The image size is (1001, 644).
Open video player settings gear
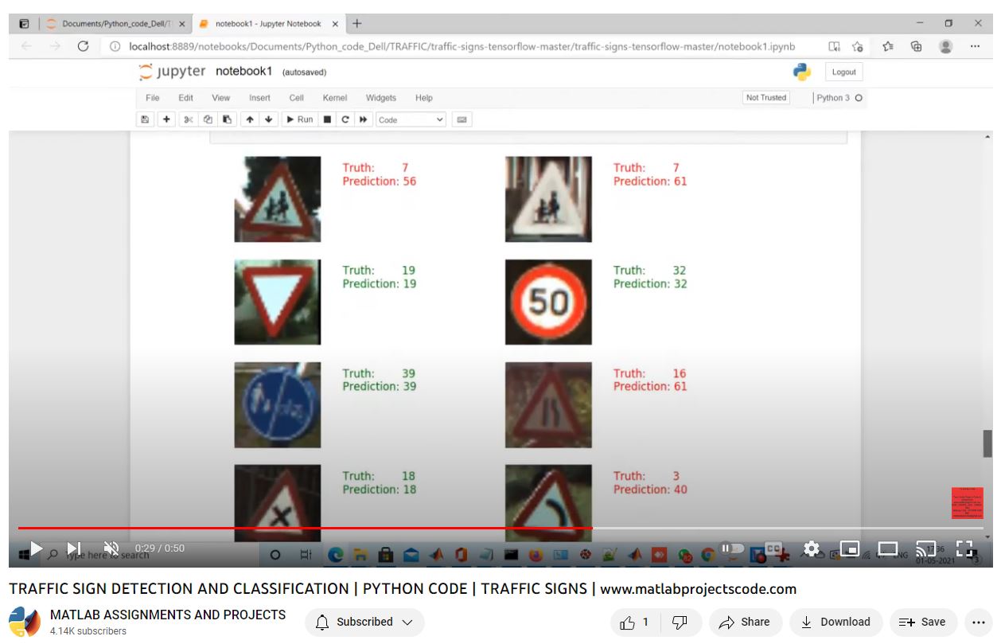(812, 548)
